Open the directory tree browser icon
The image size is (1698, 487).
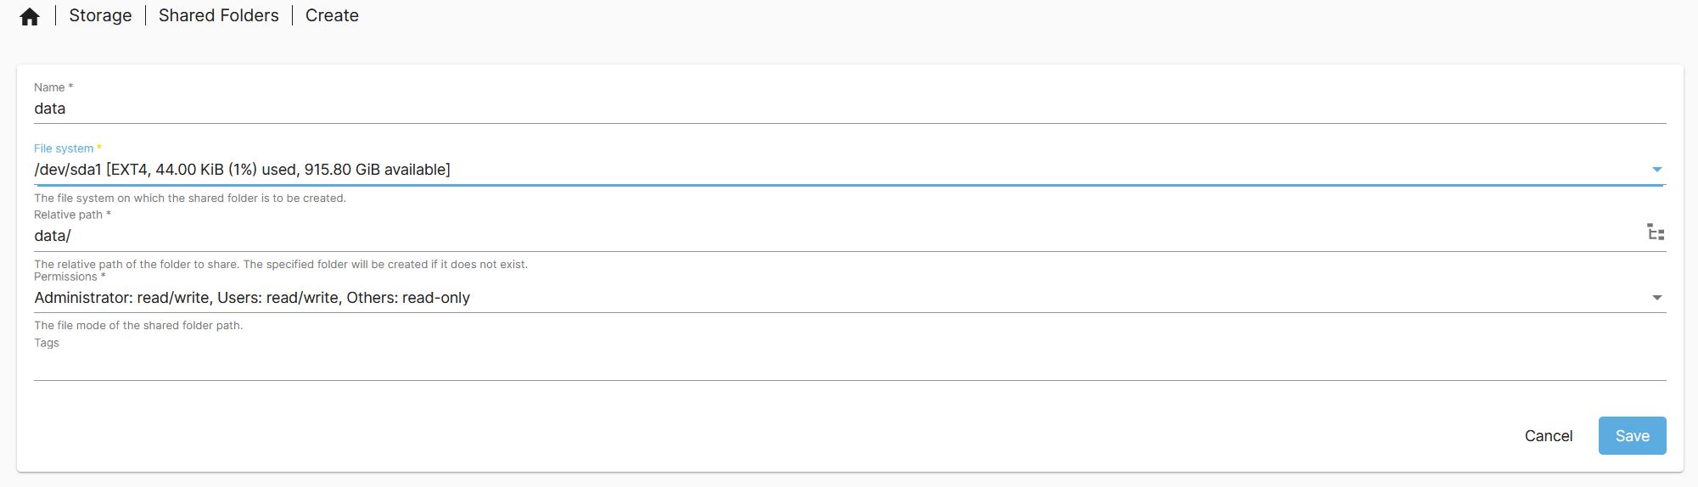[x=1656, y=232]
